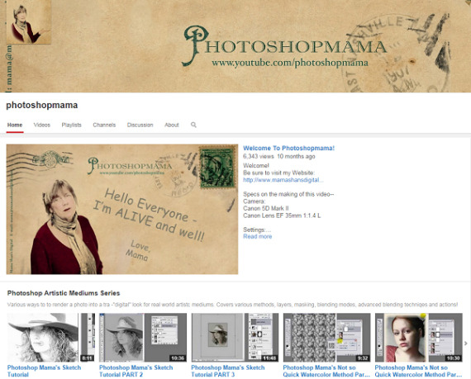Open the 11:48 Sketch Tutorial thumbnail
Viewport: 471px width, 379px height.
pos(235,337)
